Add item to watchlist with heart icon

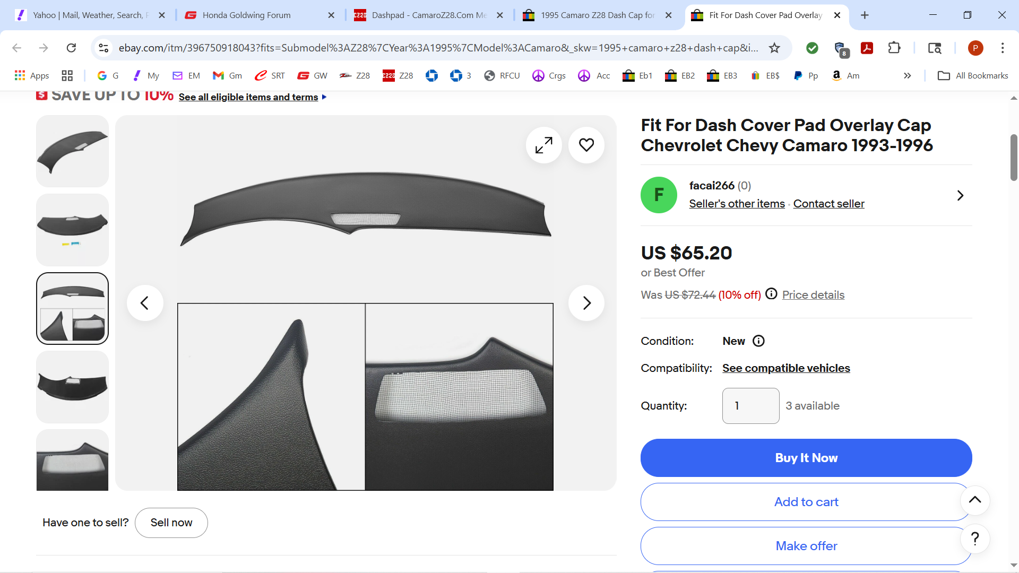[586, 145]
